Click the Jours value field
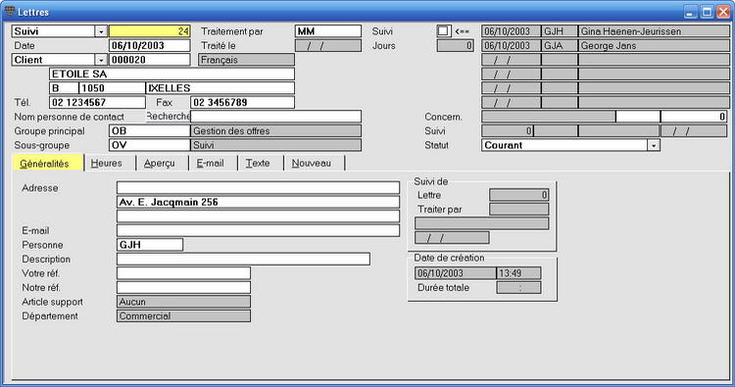 click(455, 45)
